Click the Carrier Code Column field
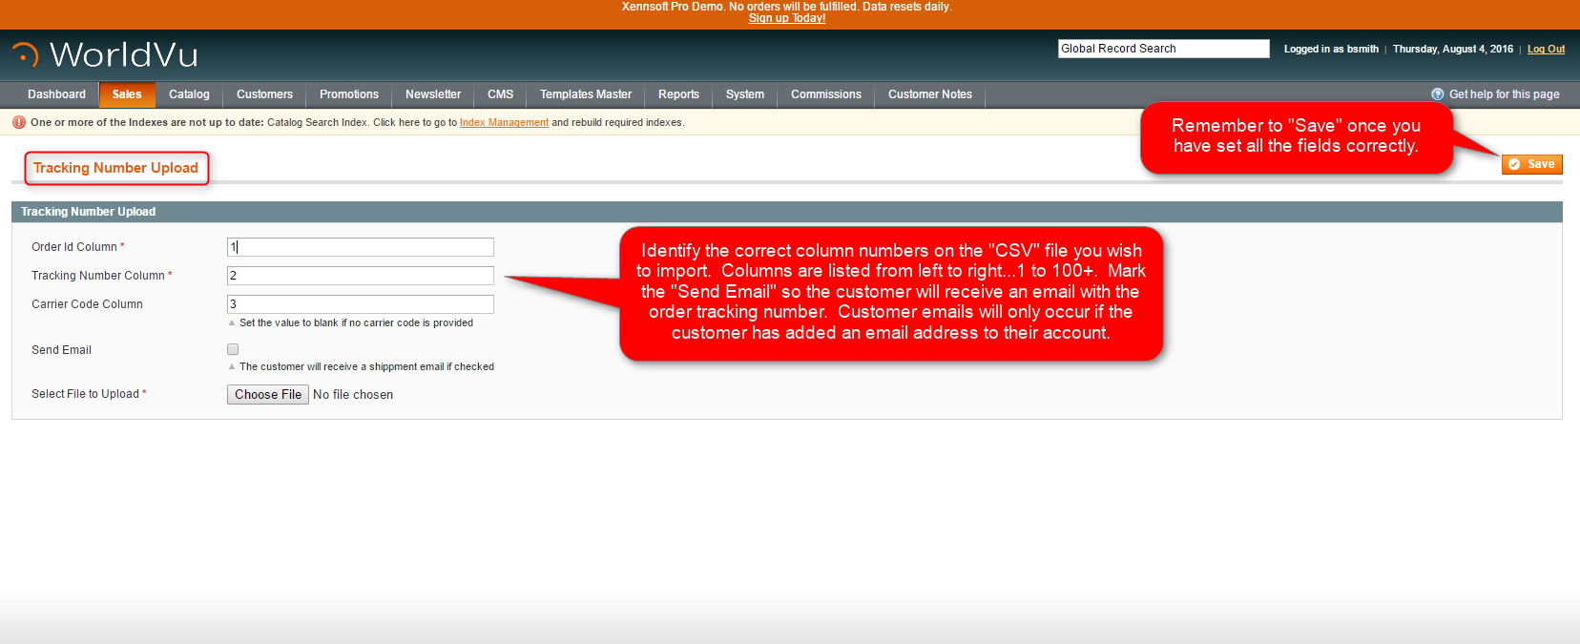This screenshot has height=644, width=1580. [361, 304]
